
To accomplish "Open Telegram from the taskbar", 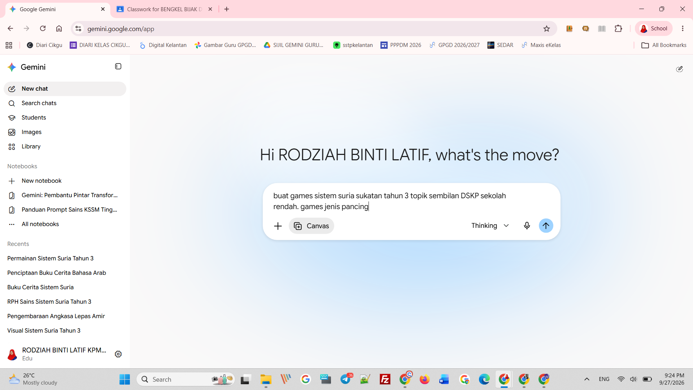I will 346,379.
